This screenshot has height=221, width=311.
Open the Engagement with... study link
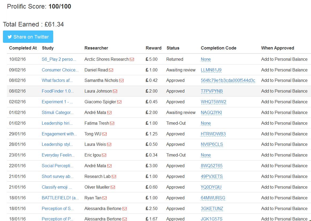tap(59, 134)
